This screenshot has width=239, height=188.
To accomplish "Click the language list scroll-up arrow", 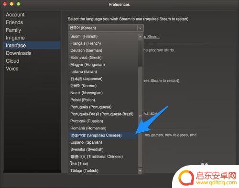I will [140, 37].
